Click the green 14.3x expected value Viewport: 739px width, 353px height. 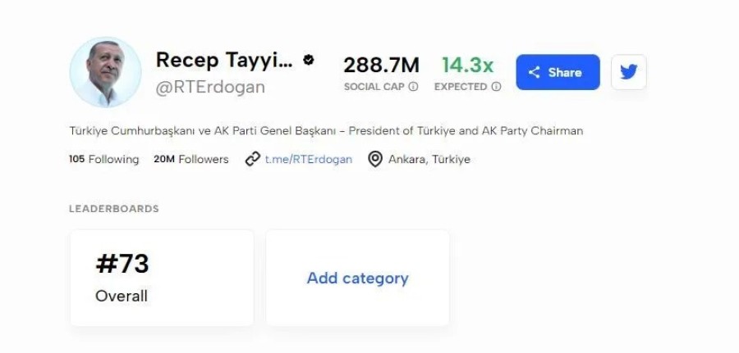(467, 65)
